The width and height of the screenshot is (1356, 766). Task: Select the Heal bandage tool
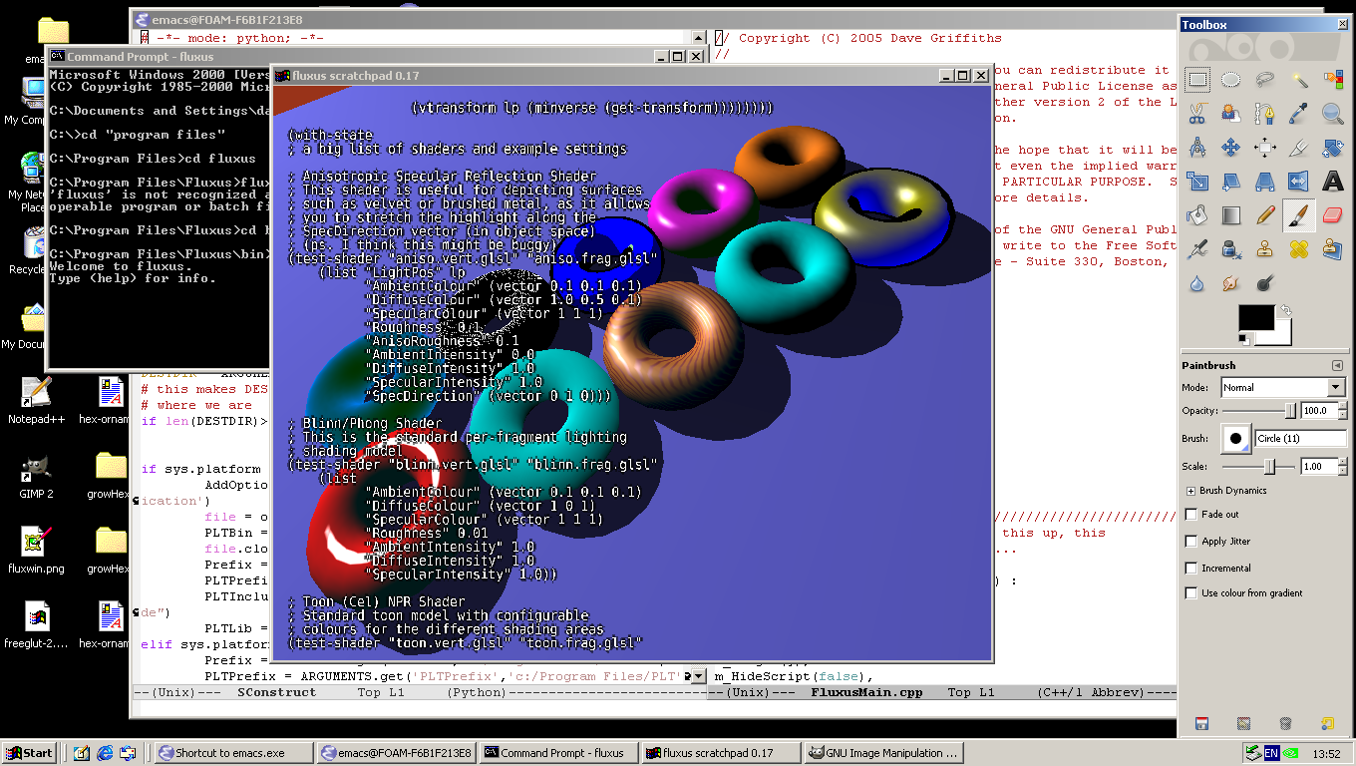[1299, 249]
